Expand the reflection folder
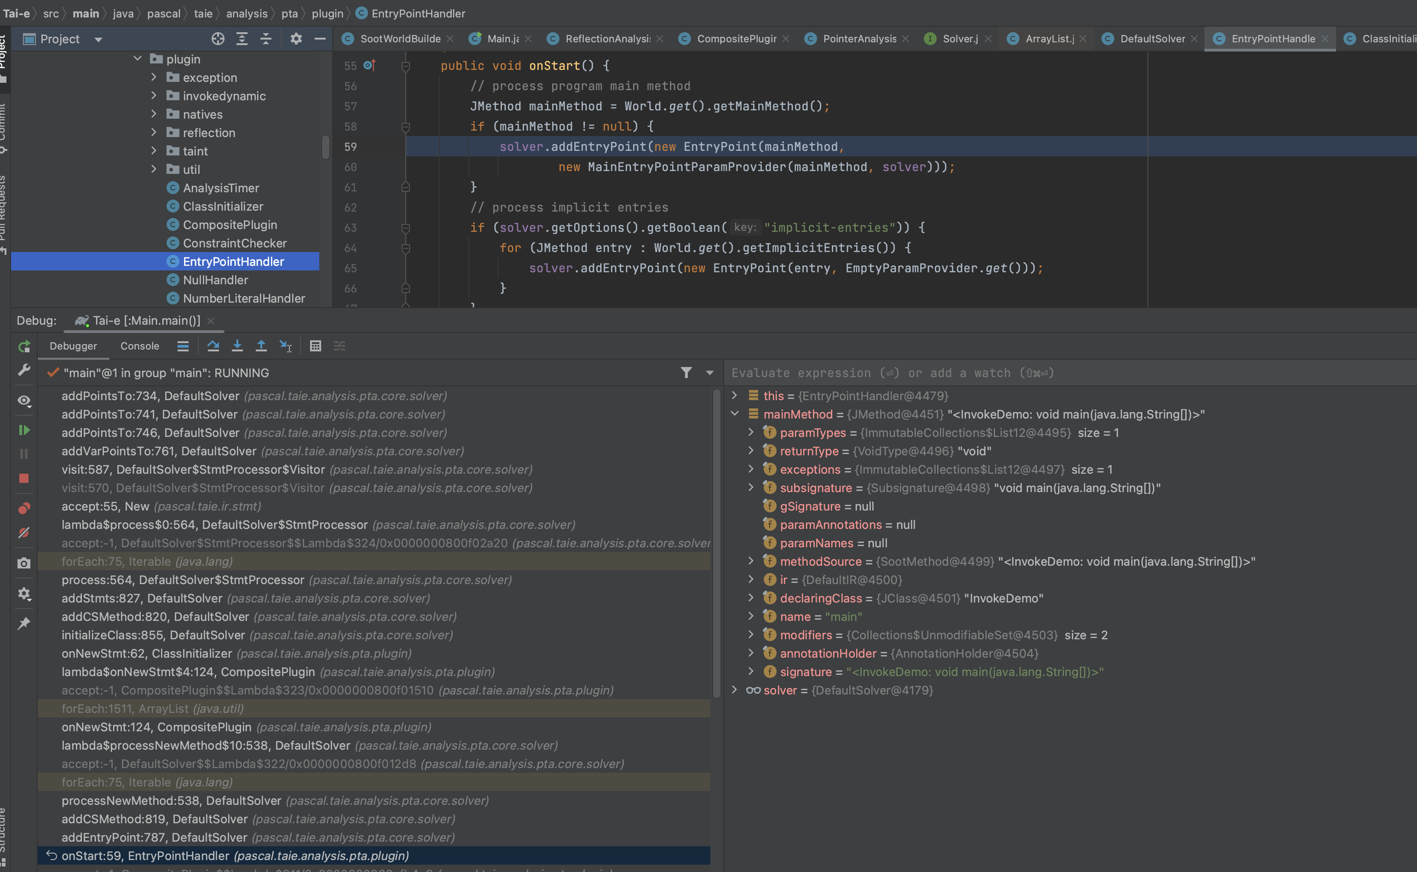Image resolution: width=1417 pixels, height=872 pixels. pos(153,132)
